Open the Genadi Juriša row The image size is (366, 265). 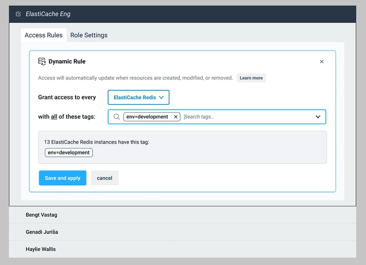click(x=42, y=232)
